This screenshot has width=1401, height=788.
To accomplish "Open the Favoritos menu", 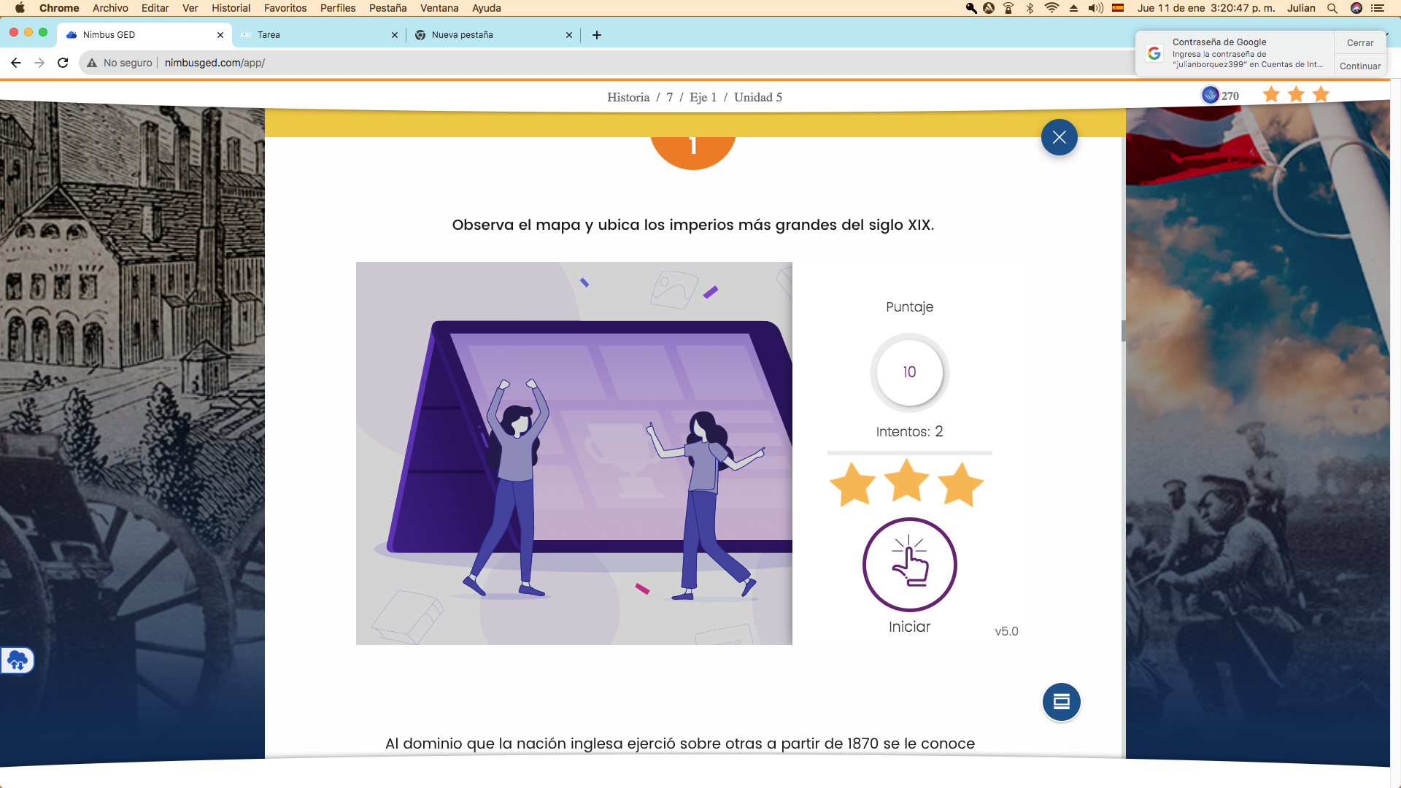I will point(285,8).
